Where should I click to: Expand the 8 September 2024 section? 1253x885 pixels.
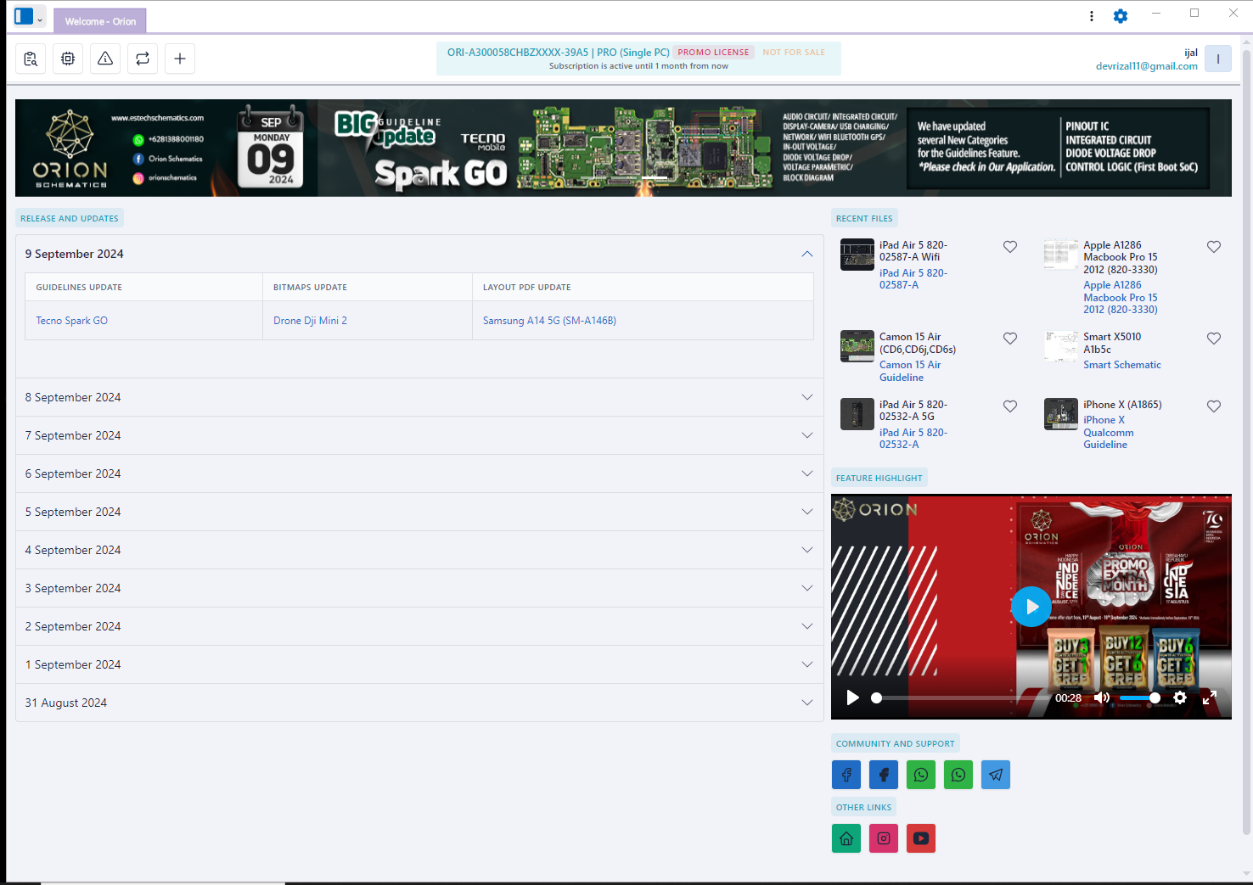pos(419,397)
